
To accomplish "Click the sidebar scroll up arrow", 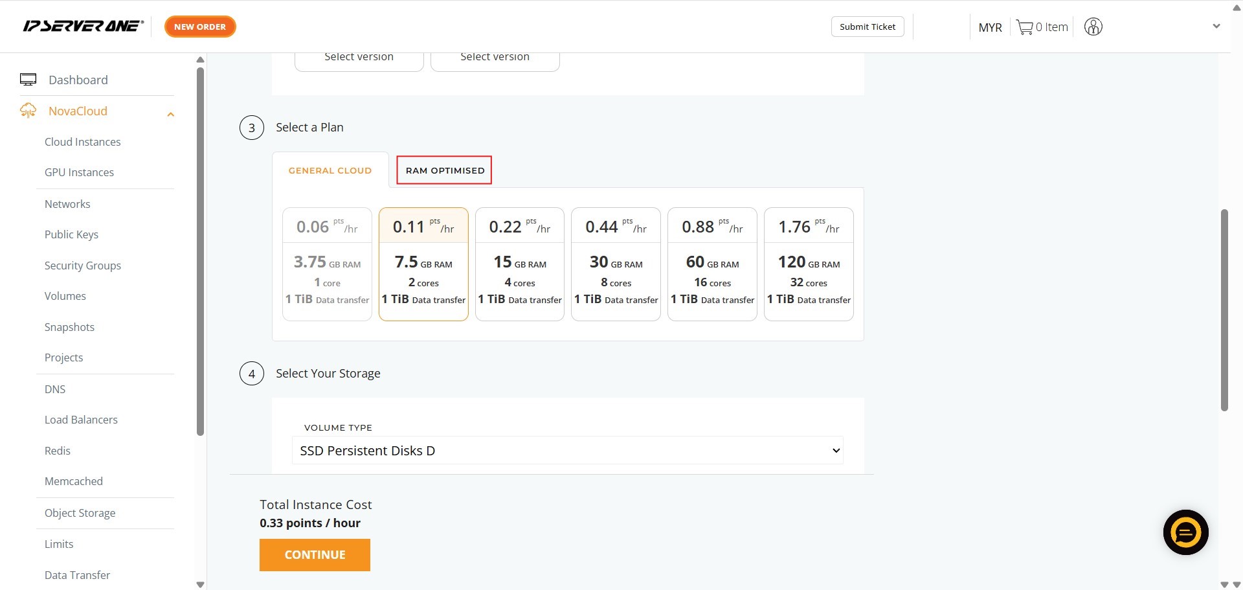I will tap(200, 60).
